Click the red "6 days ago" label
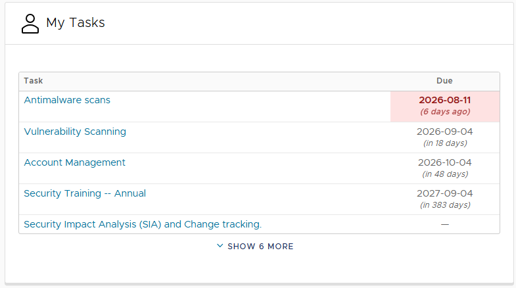 point(445,112)
